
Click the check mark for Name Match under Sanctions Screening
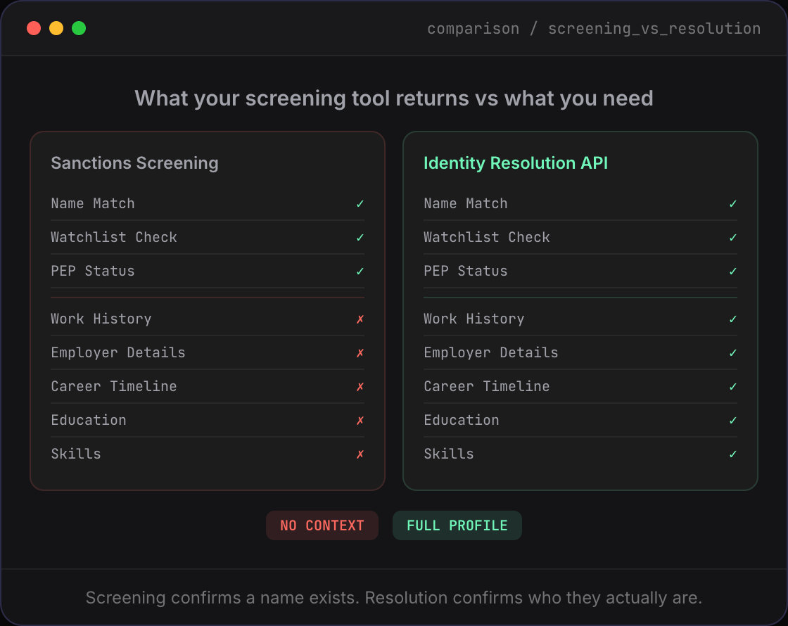(x=360, y=203)
